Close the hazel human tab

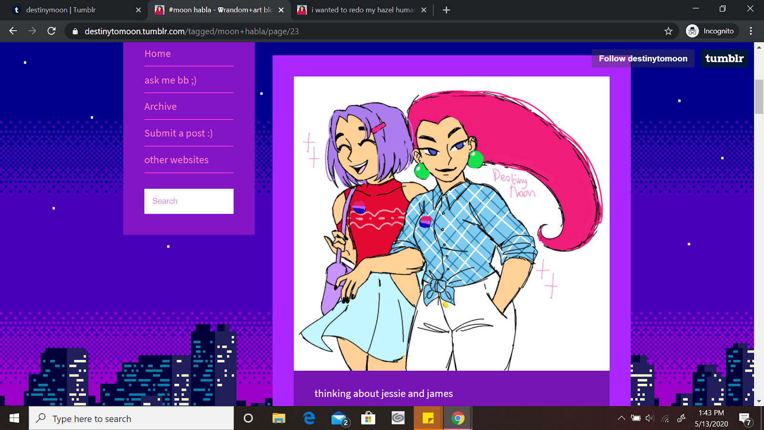coord(424,10)
